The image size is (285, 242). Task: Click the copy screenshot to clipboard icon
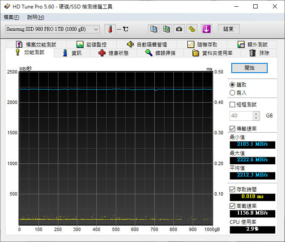[167, 29]
